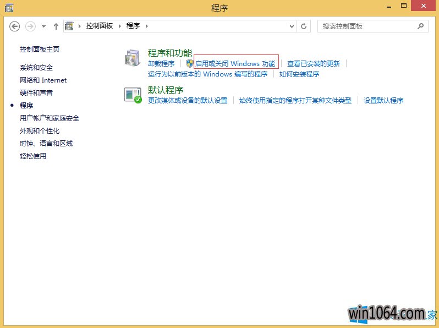Open 设置默认程序 link
Viewport: 439px width, 328px height.
point(383,101)
